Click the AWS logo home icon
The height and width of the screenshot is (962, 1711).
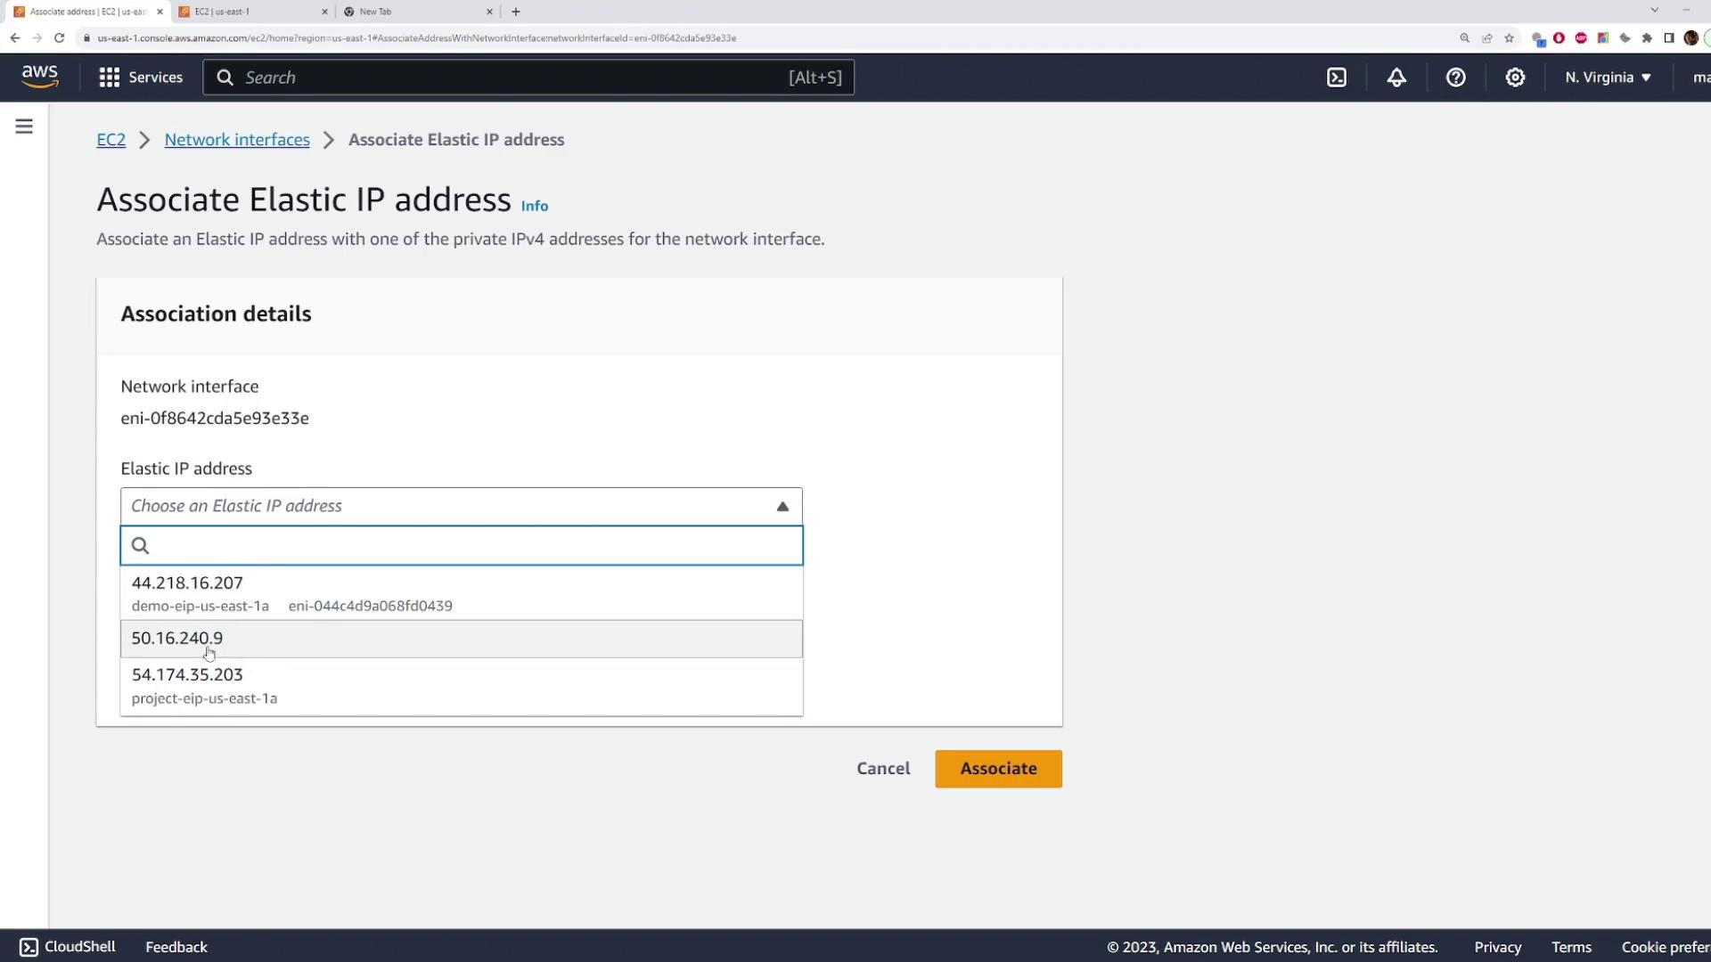point(40,77)
